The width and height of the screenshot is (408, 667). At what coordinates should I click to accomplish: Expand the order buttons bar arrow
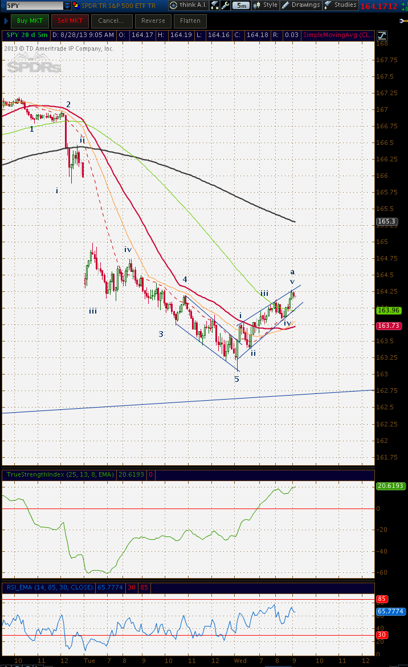[6, 21]
